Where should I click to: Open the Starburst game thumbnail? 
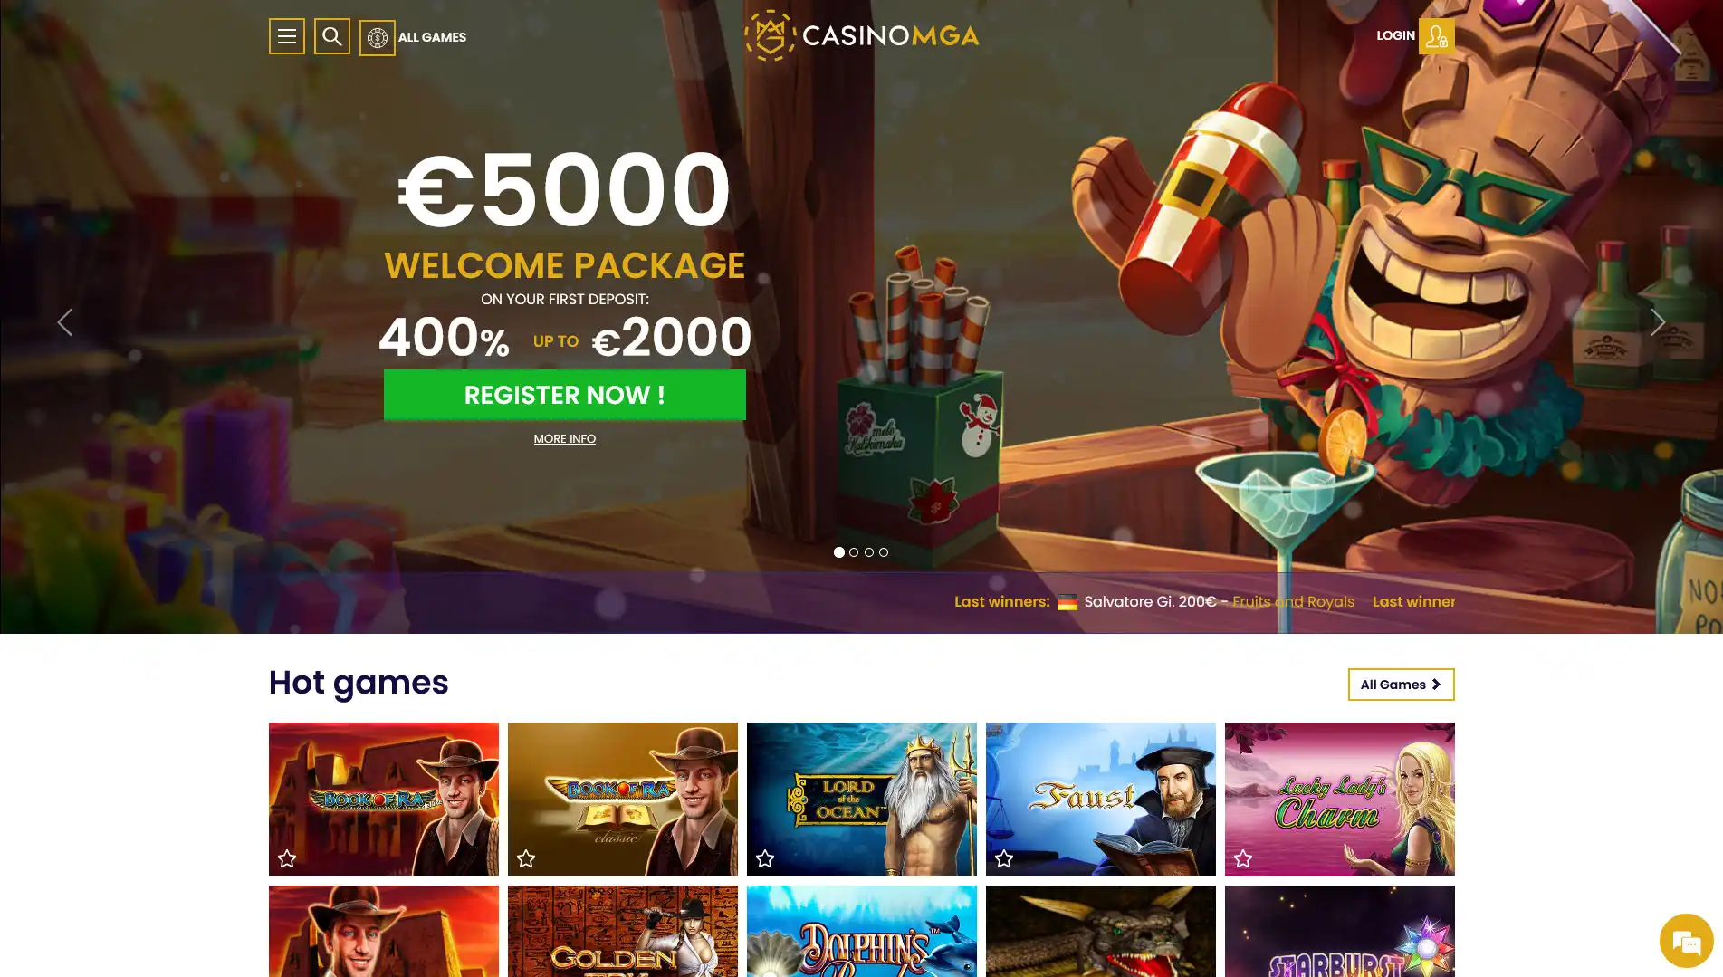point(1339,931)
